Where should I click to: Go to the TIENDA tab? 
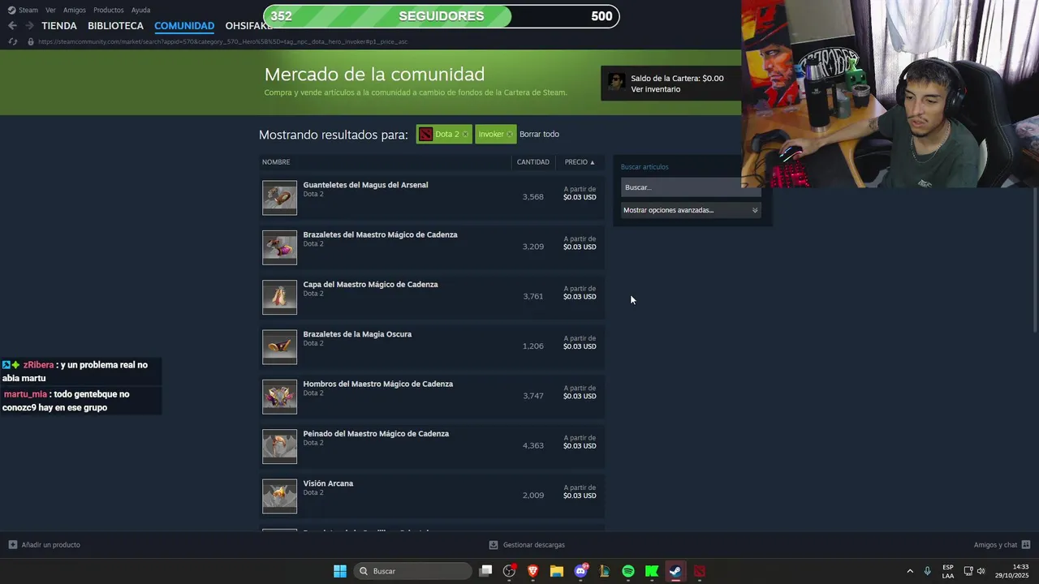[x=59, y=26]
